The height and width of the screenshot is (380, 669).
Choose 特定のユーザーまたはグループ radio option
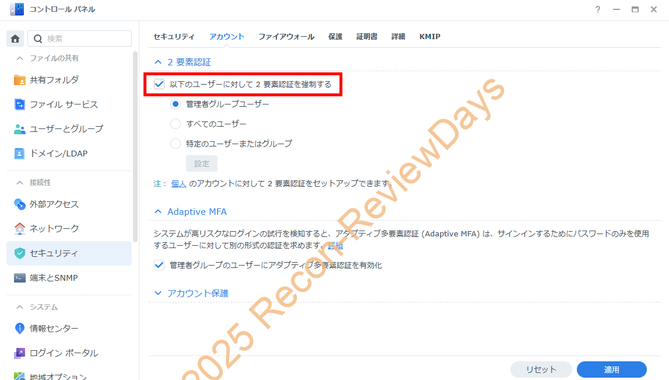[176, 144]
